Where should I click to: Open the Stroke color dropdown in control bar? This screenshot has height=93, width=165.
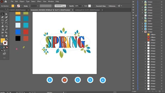(21, 6)
